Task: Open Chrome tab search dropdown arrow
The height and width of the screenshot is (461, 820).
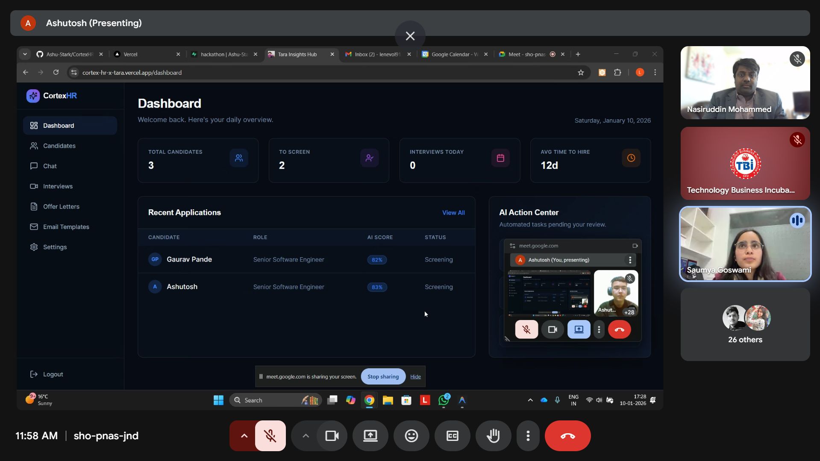Action: click(25, 54)
